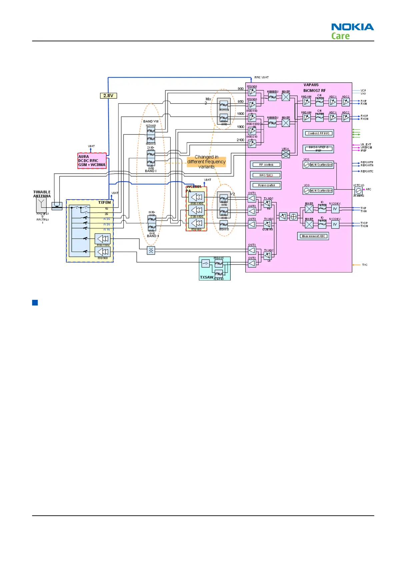Click the coupler block next to the antenna

[57, 206]
